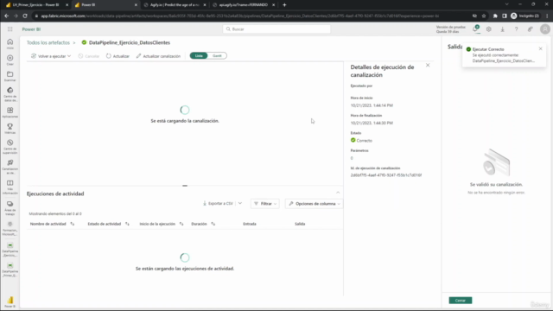Click the Volver a ejecutar button
Viewport: 553px width, 311px height.
(x=48, y=56)
